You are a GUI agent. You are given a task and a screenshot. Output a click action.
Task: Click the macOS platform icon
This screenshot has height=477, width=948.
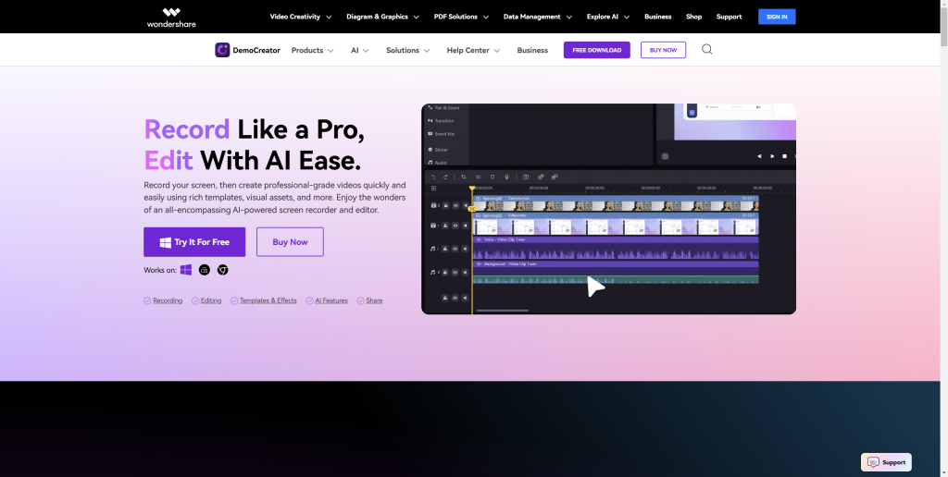pyautogui.click(x=205, y=270)
